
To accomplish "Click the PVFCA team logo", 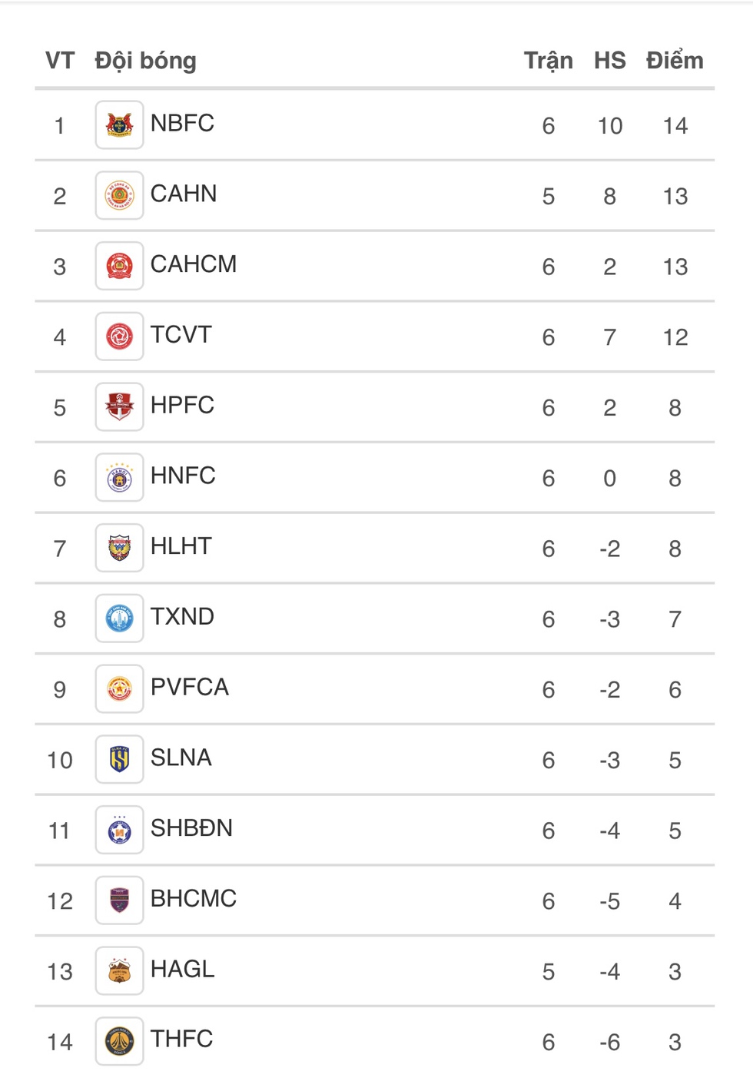I will [x=119, y=688].
